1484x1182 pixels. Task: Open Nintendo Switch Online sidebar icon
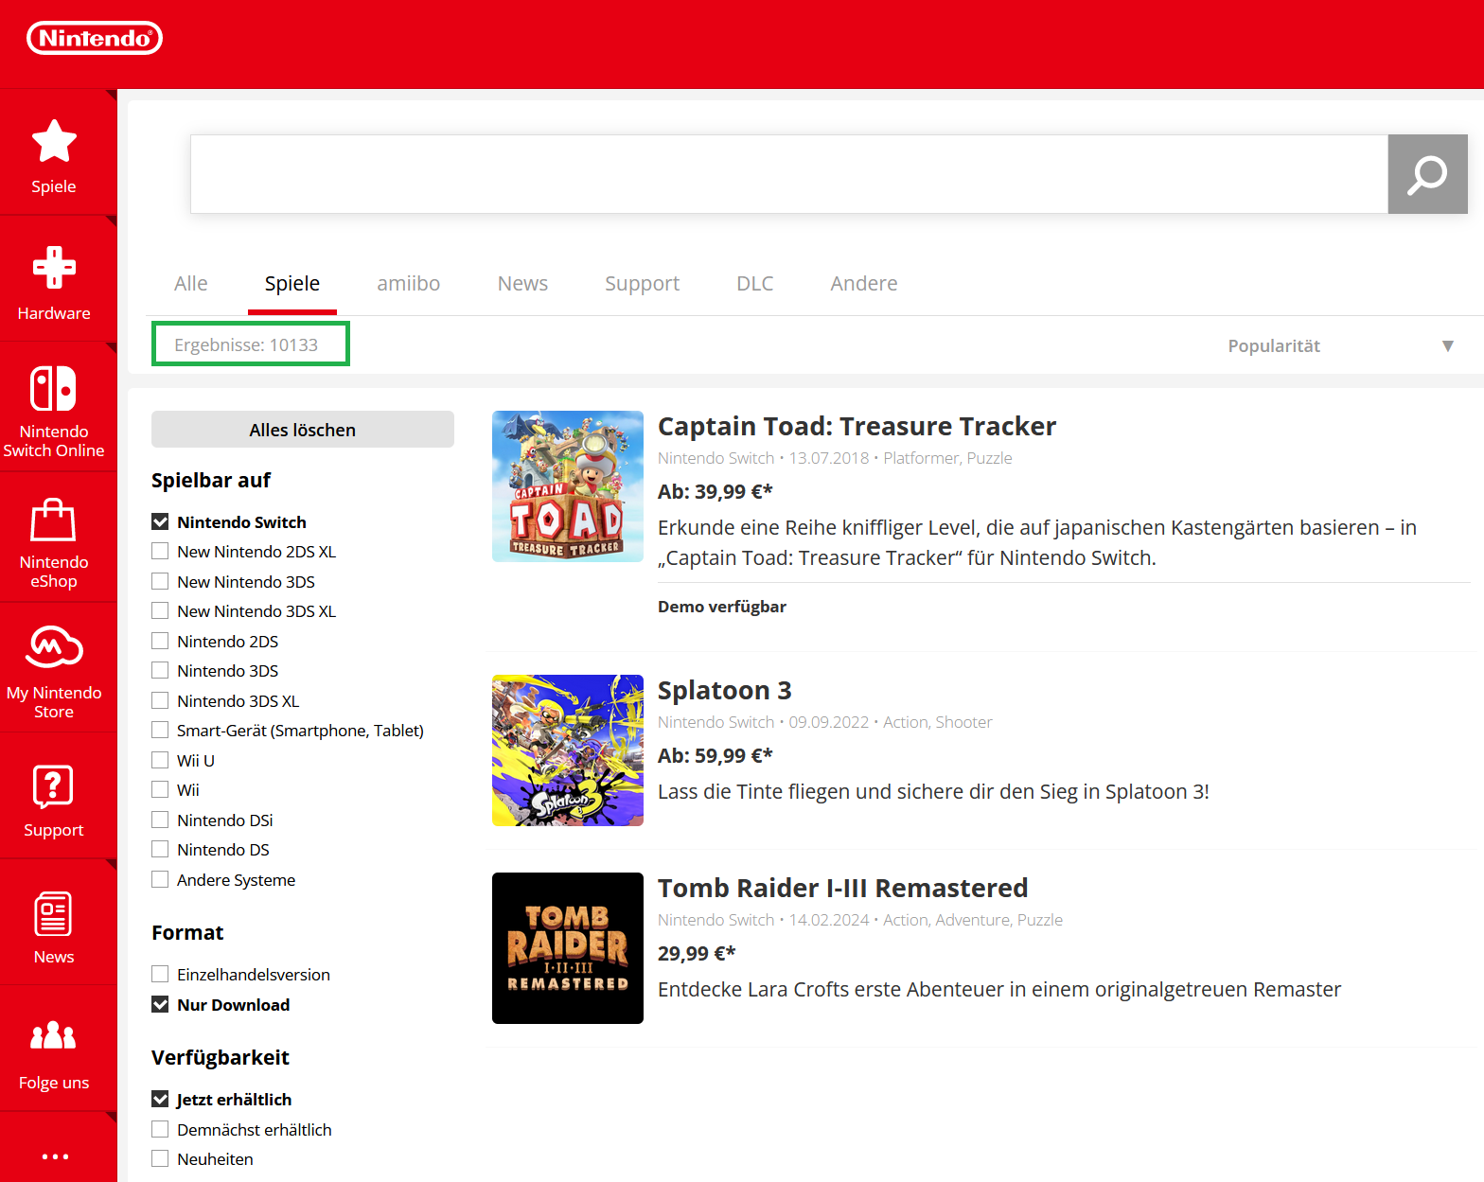tap(54, 388)
